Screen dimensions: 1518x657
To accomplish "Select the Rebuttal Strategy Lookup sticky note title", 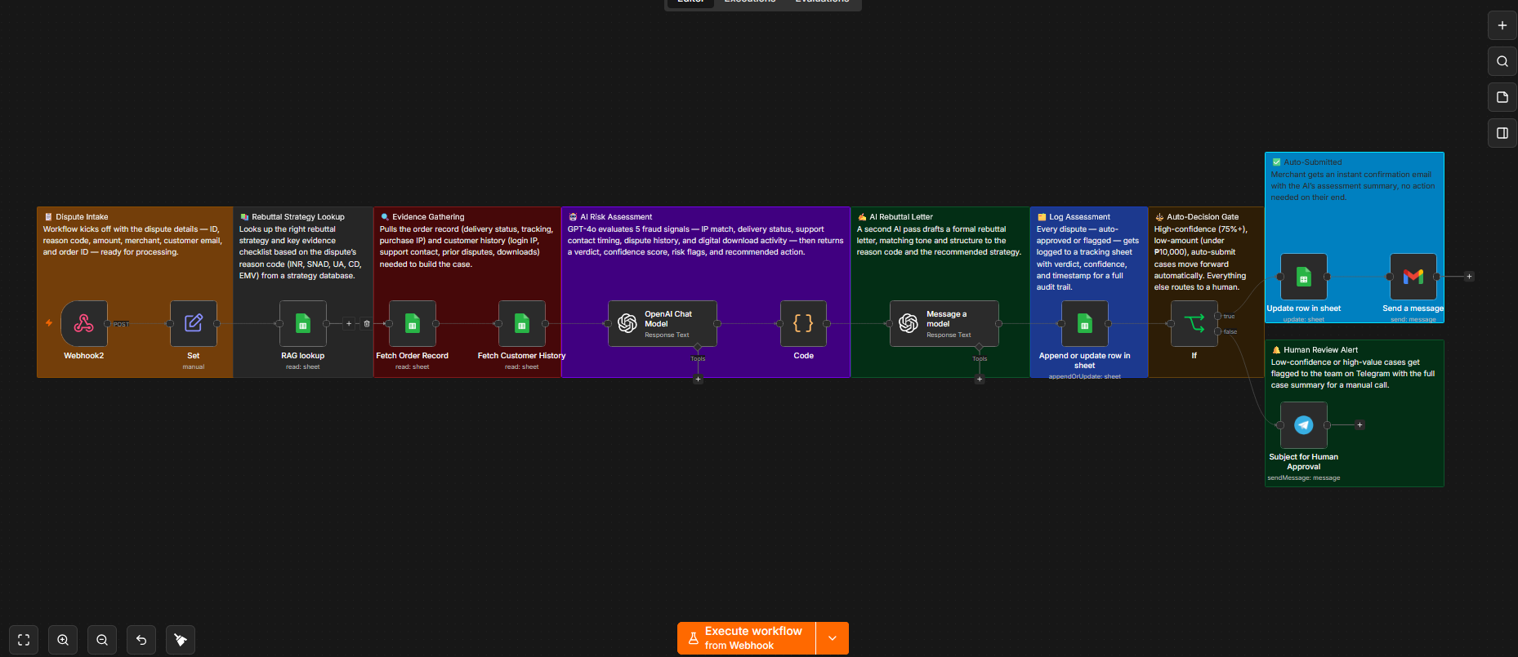I will coord(298,217).
